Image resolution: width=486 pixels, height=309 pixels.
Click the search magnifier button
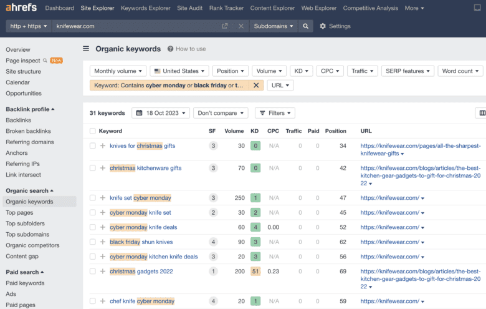click(305, 26)
